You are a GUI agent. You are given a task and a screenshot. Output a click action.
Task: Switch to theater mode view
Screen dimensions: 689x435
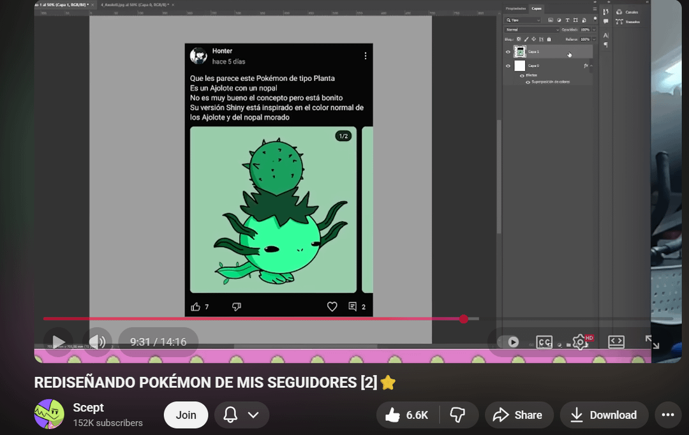(616, 342)
